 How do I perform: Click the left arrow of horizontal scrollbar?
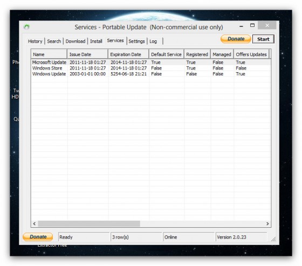35,223
